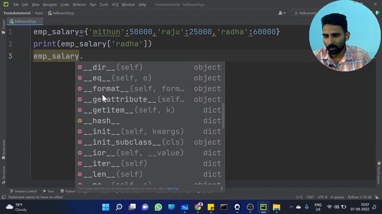Open Python 3.10 interpreter selector

coord(359,197)
